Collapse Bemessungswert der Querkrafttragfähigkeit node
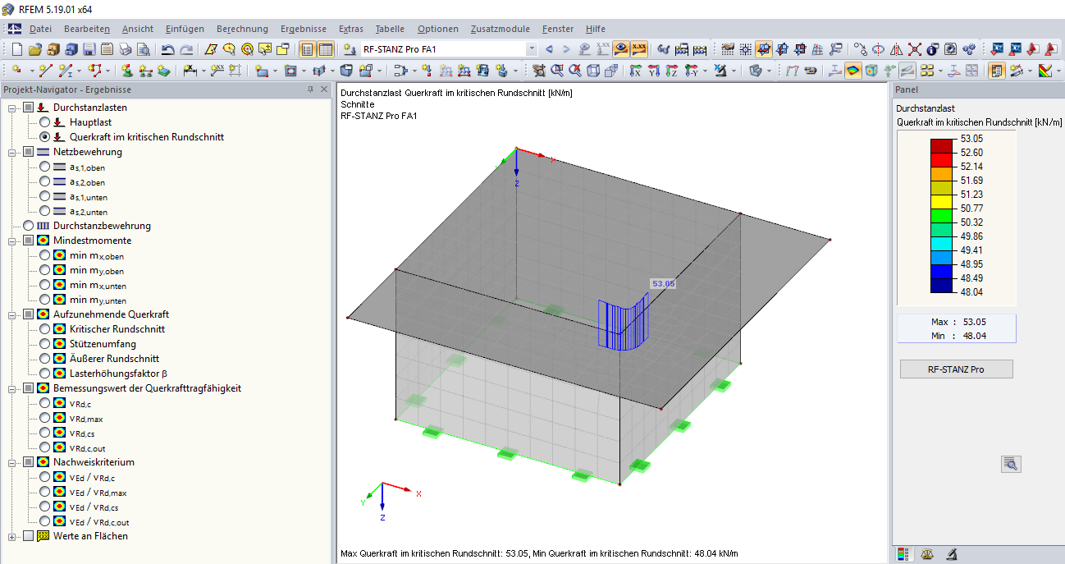This screenshot has width=1065, height=564. tap(13, 388)
